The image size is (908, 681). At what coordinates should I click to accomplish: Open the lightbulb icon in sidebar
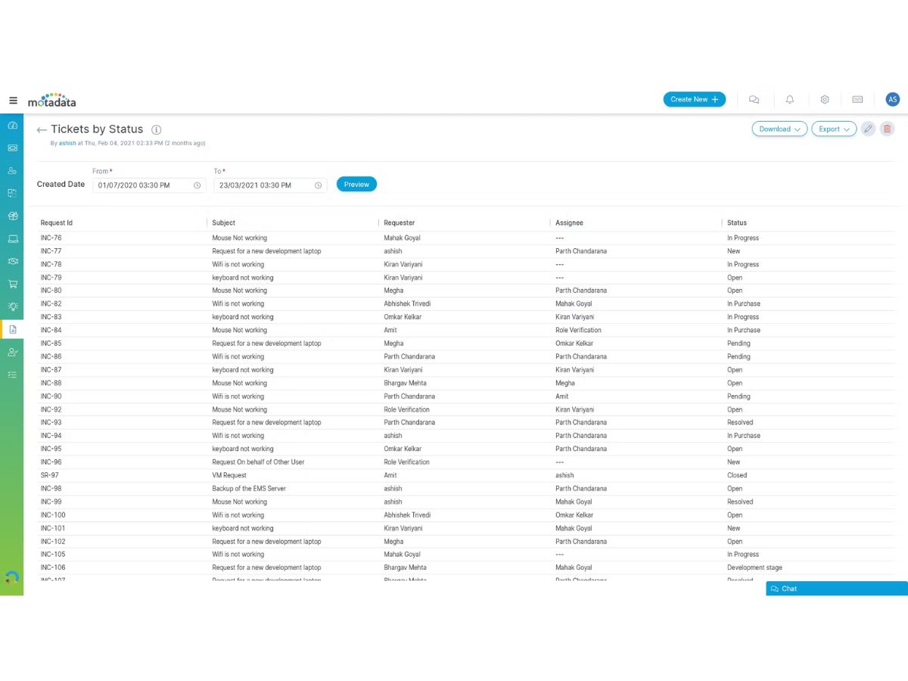point(12,306)
